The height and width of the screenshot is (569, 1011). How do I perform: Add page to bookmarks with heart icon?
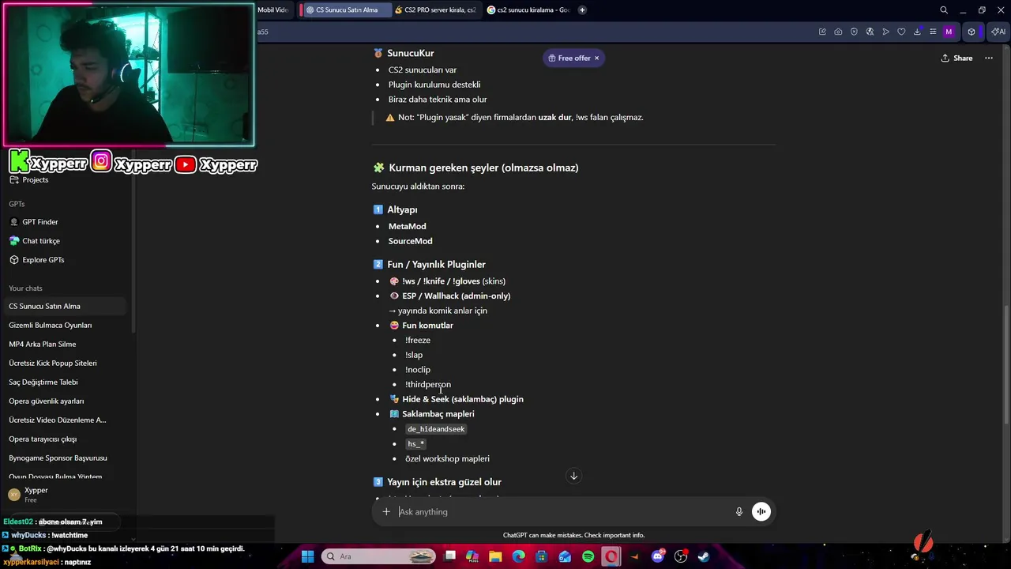[x=901, y=32]
